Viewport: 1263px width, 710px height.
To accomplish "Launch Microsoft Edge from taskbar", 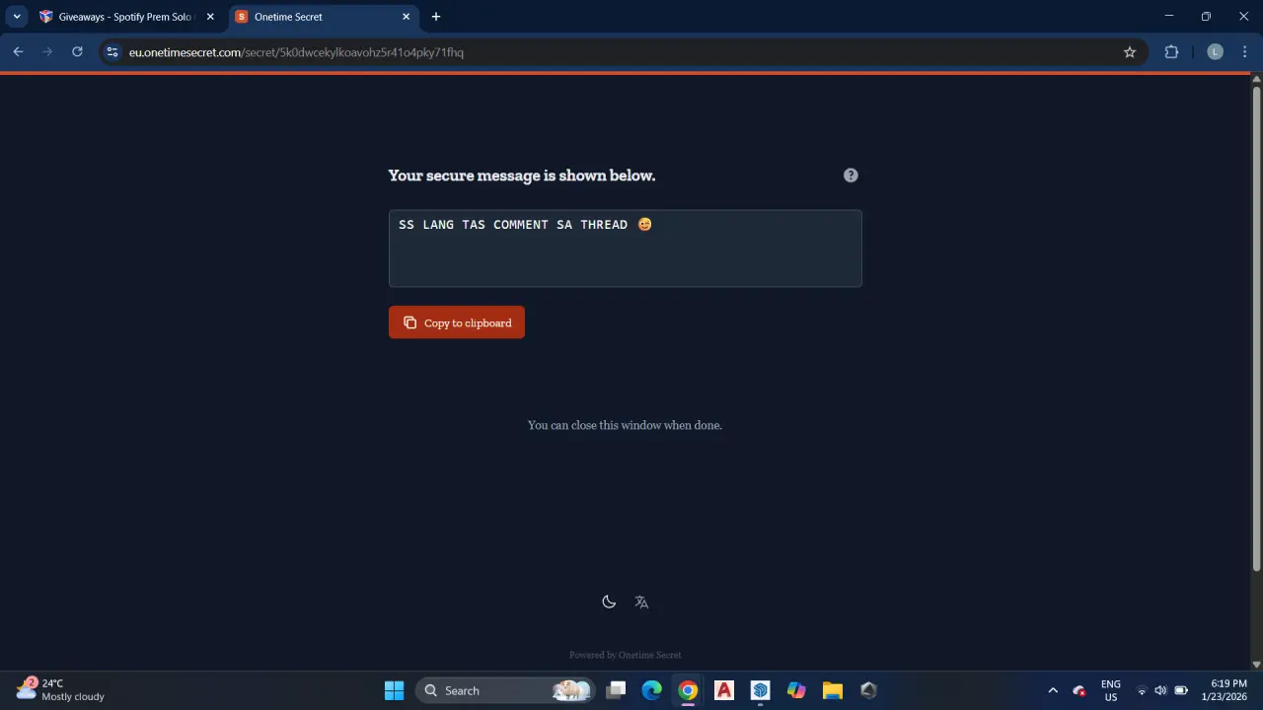I will [x=652, y=690].
